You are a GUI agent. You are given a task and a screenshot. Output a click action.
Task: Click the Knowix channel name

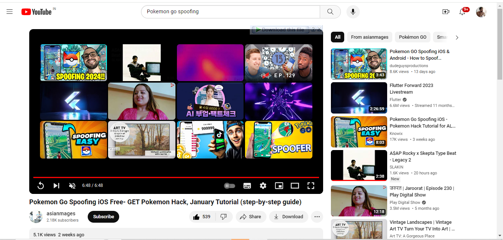click(396, 133)
